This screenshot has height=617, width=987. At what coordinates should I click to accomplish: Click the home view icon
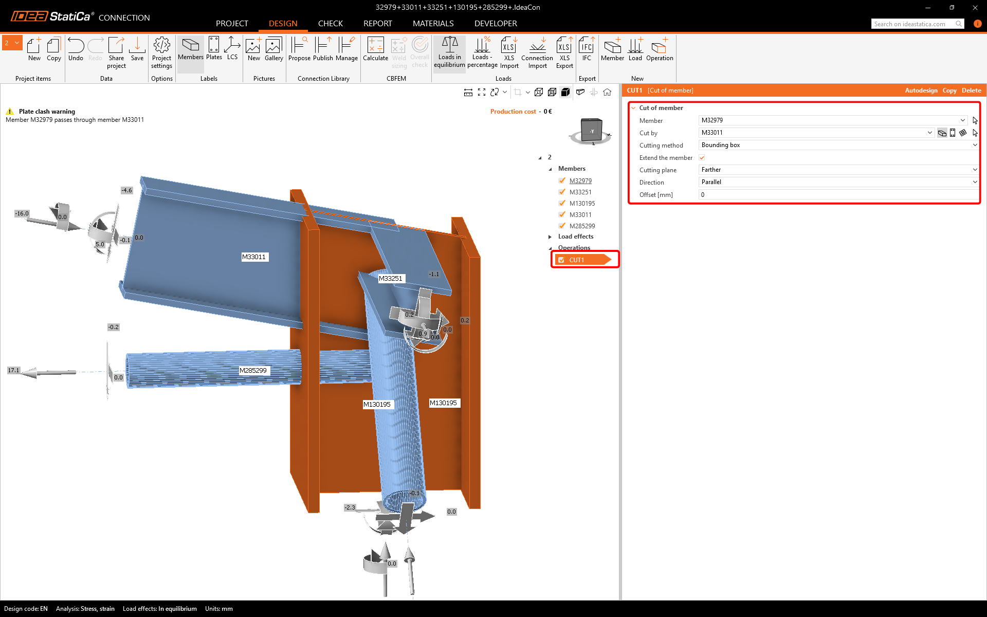point(607,92)
